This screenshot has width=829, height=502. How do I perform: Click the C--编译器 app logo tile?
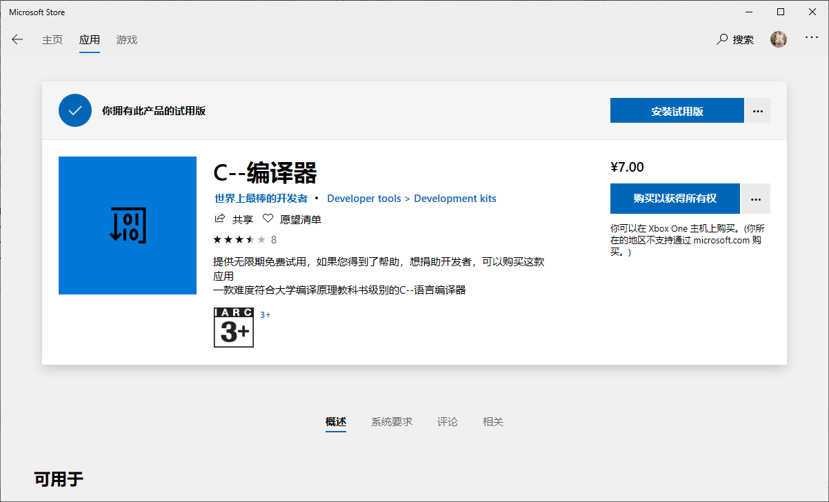click(x=128, y=225)
